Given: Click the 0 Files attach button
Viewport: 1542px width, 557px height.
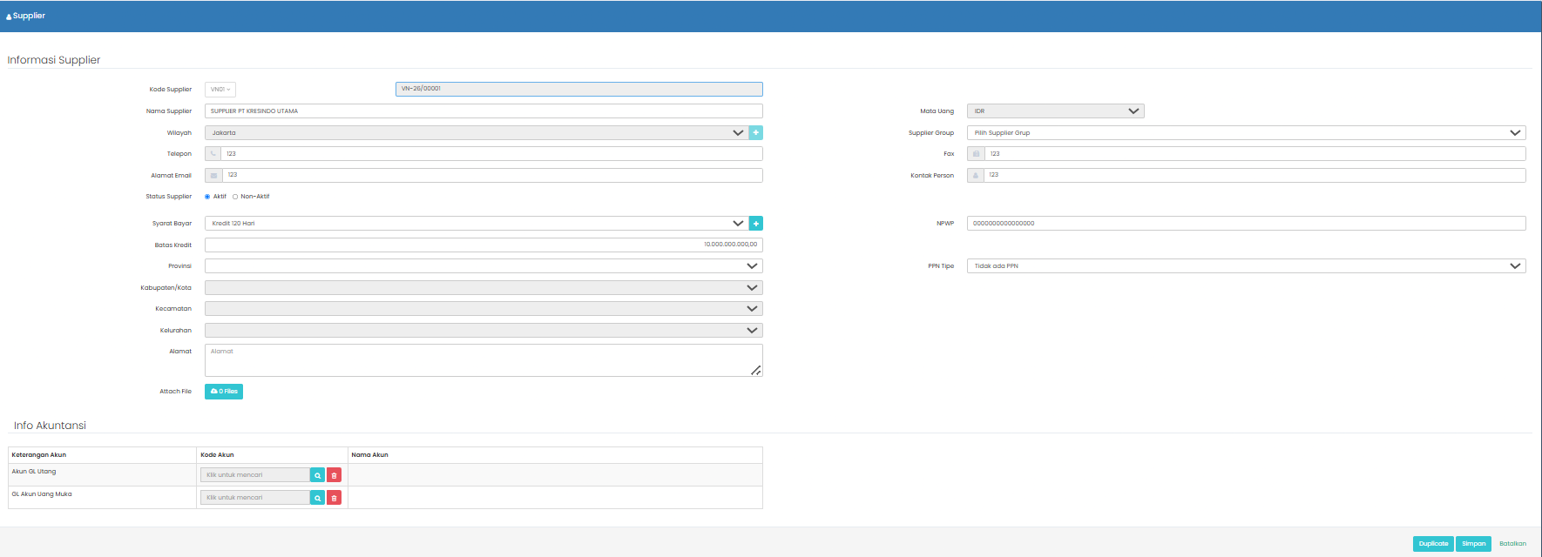Looking at the screenshot, I should tap(224, 392).
